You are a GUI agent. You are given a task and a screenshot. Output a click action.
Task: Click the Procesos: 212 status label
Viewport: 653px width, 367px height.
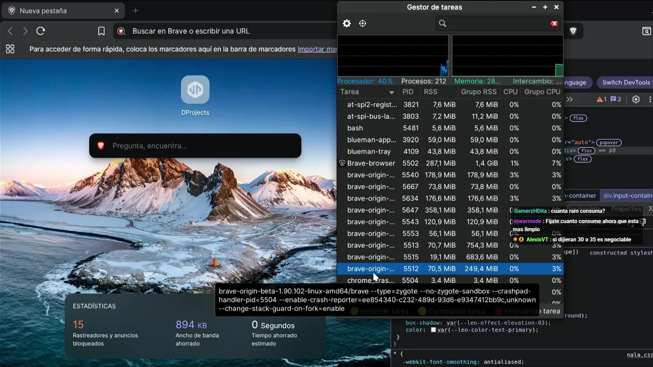point(423,81)
